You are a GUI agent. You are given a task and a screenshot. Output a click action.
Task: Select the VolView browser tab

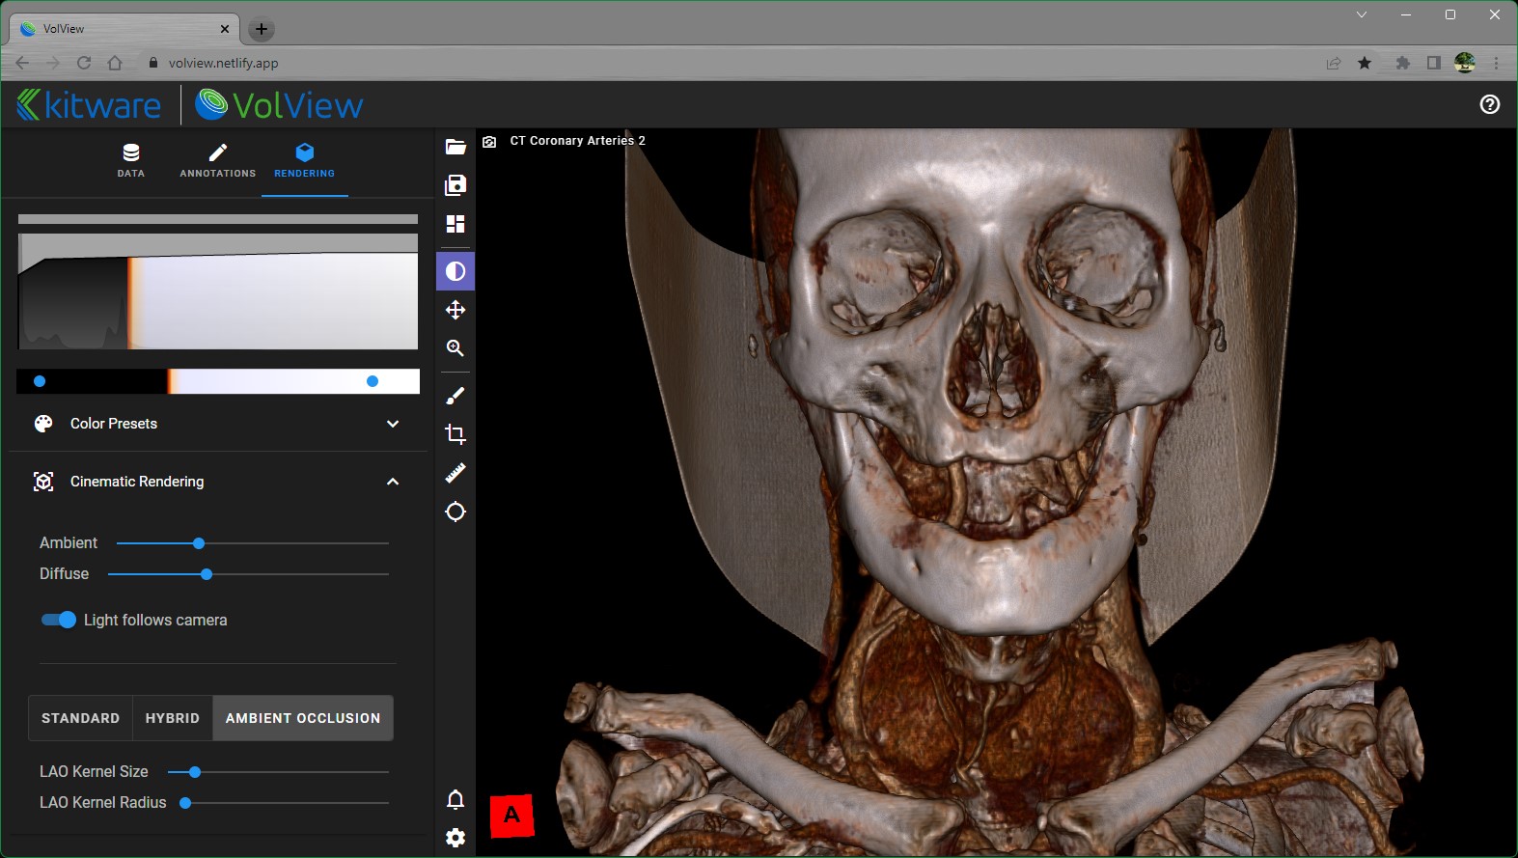124,29
